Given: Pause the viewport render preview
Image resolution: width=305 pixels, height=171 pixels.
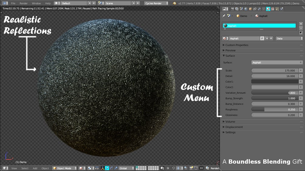Looking at the screenshot, I should click(201, 168).
